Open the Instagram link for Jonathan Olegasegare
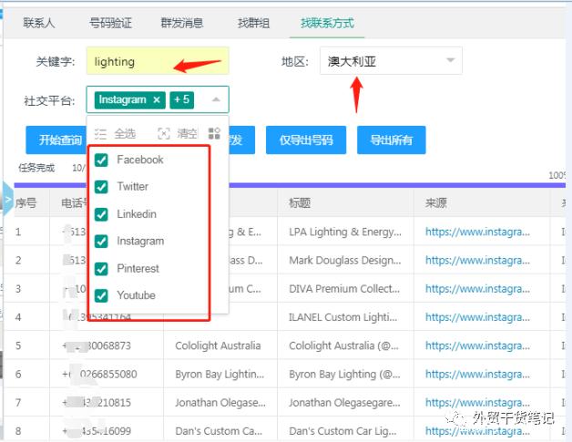This screenshot has height=442, width=572. pyautogui.click(x=477, y=403)
